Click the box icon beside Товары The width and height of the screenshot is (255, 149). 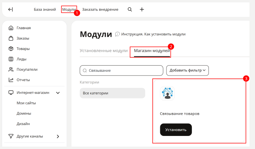(11, 49)
